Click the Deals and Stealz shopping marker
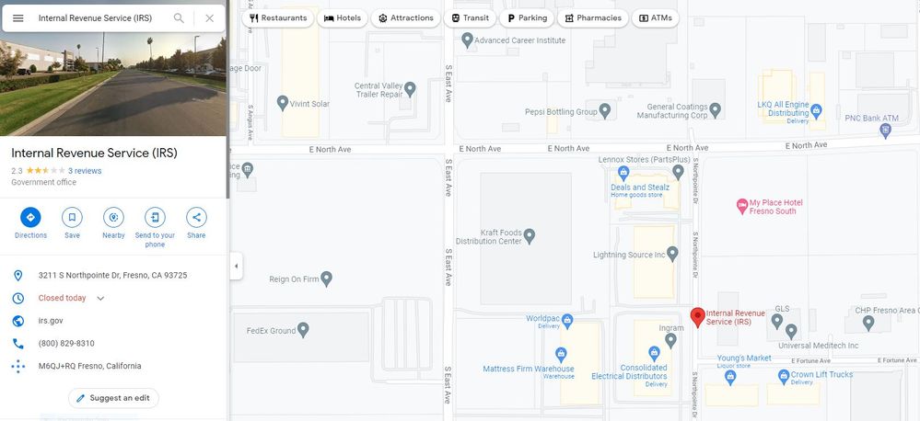Image resolution: width=920 pixels, height=421 pixels. (623, 173)
